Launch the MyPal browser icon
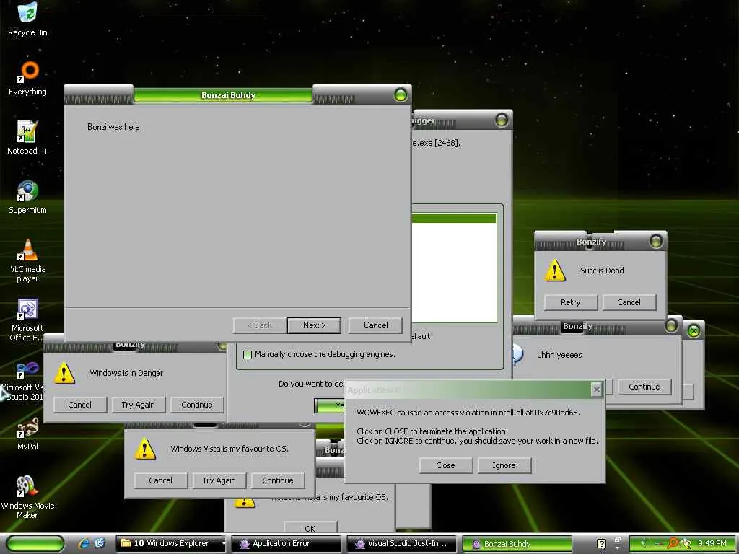The width and height of the screenshot is (739, 554). 27,434
